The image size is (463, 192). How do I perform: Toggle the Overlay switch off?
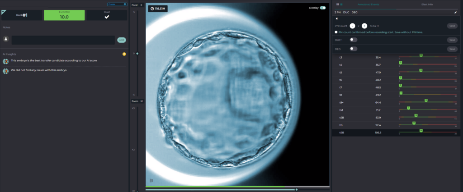tap(322, 8)
